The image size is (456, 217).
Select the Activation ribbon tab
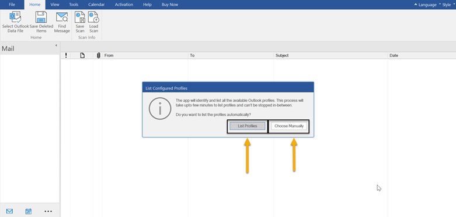pos(124,5)
